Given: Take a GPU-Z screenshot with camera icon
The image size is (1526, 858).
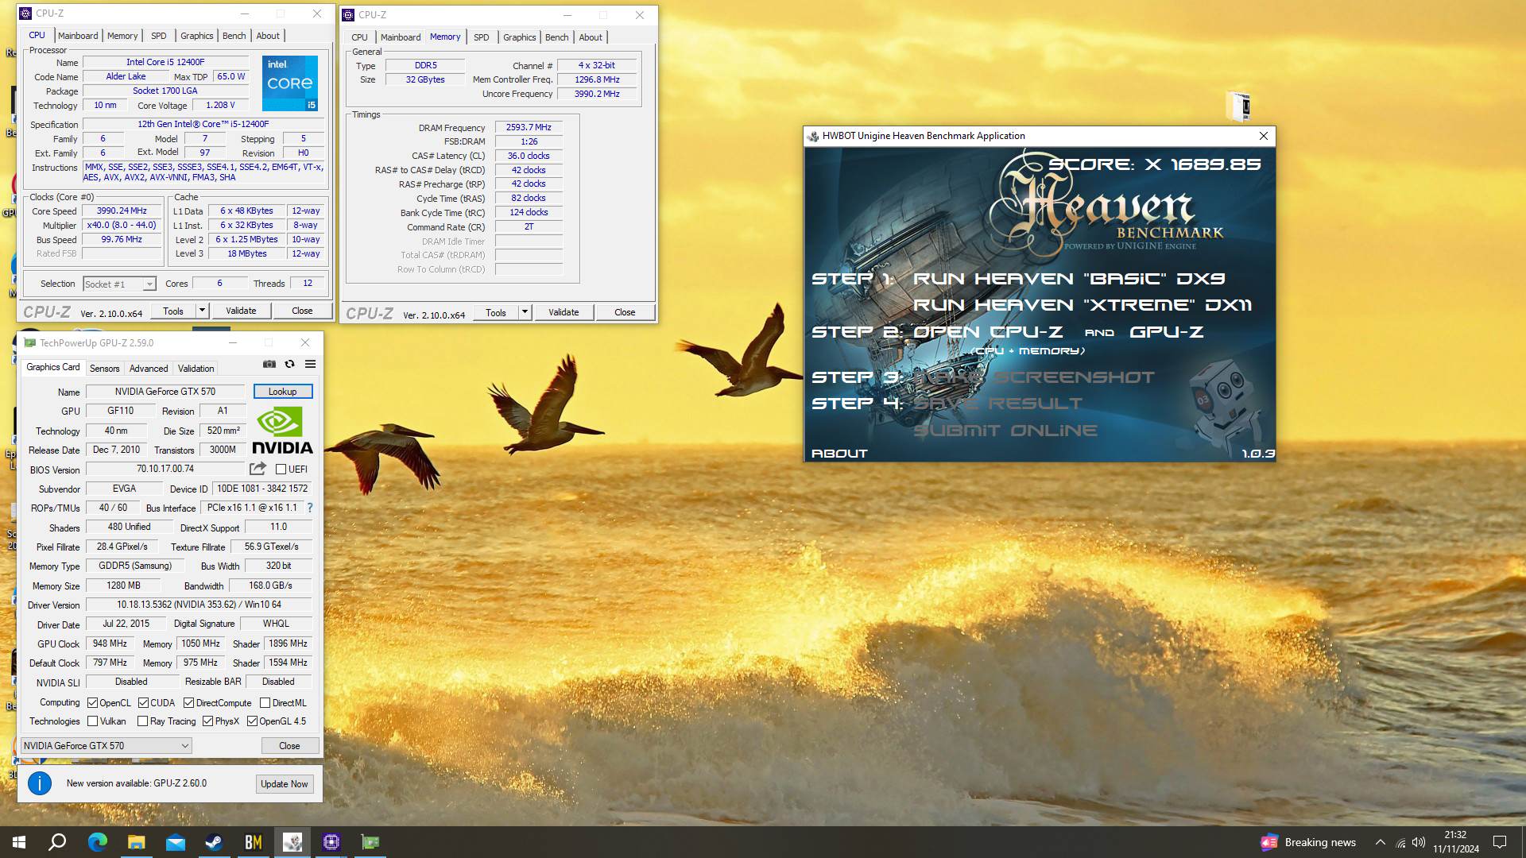Looking at the screenshot, I should pos(269,364).
